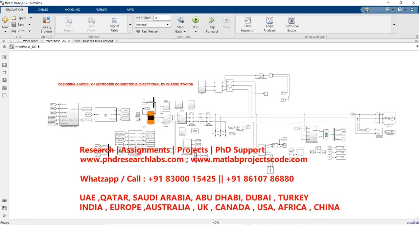
Task: Select the Three-Phase V-I Measuremen1 tab
Action: 93,41
